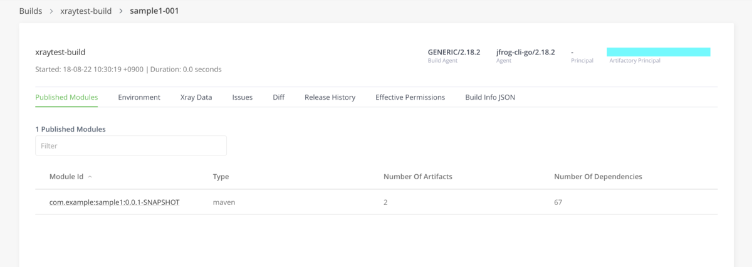752x267 pixels.
Task: Open the Builds breadcrumb link
Action: [x=31, y=11]
